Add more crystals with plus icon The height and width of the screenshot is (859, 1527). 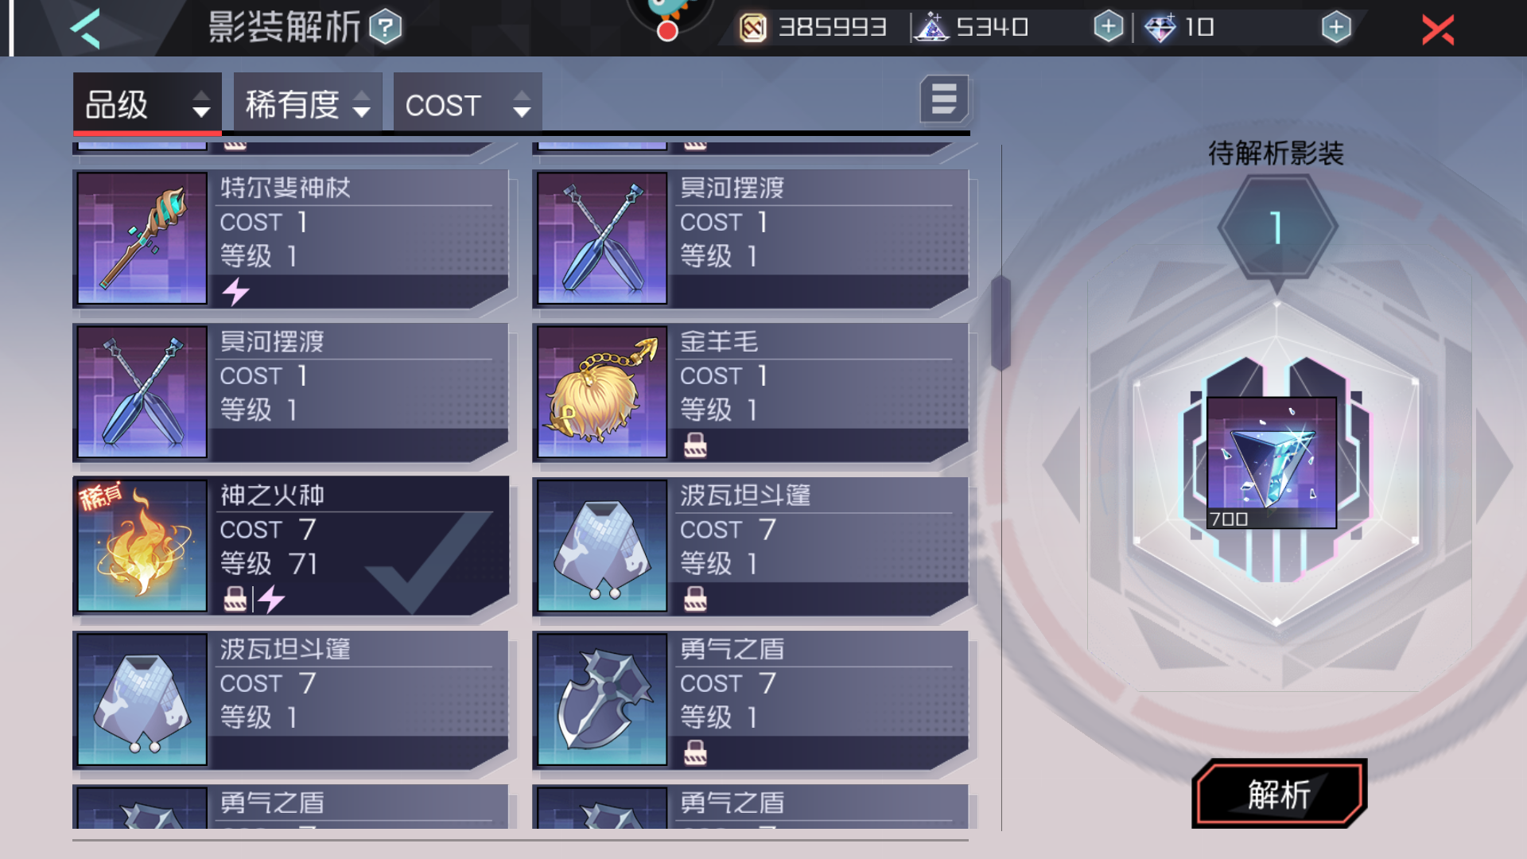[1108, 27]
